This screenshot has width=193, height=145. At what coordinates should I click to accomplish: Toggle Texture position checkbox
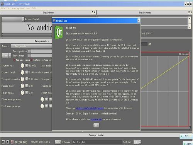(31, 60)
